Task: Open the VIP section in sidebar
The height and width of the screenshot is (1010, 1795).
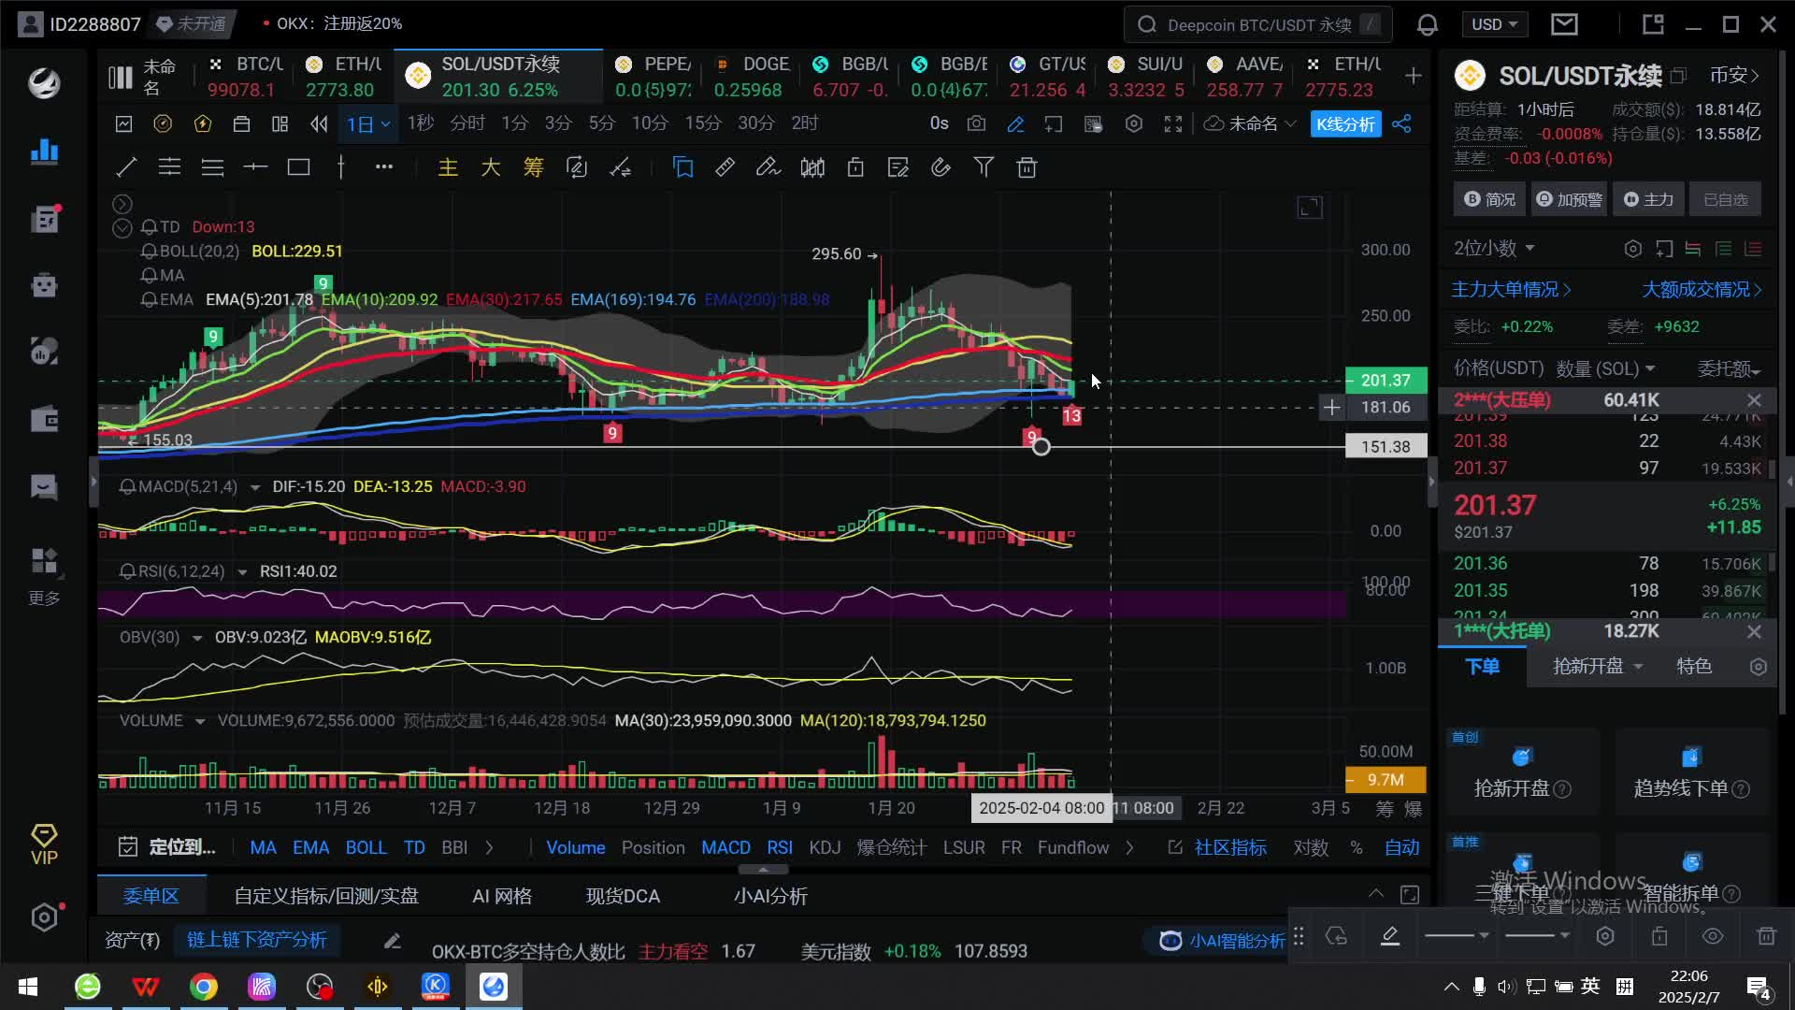Action: click(44, 844)
